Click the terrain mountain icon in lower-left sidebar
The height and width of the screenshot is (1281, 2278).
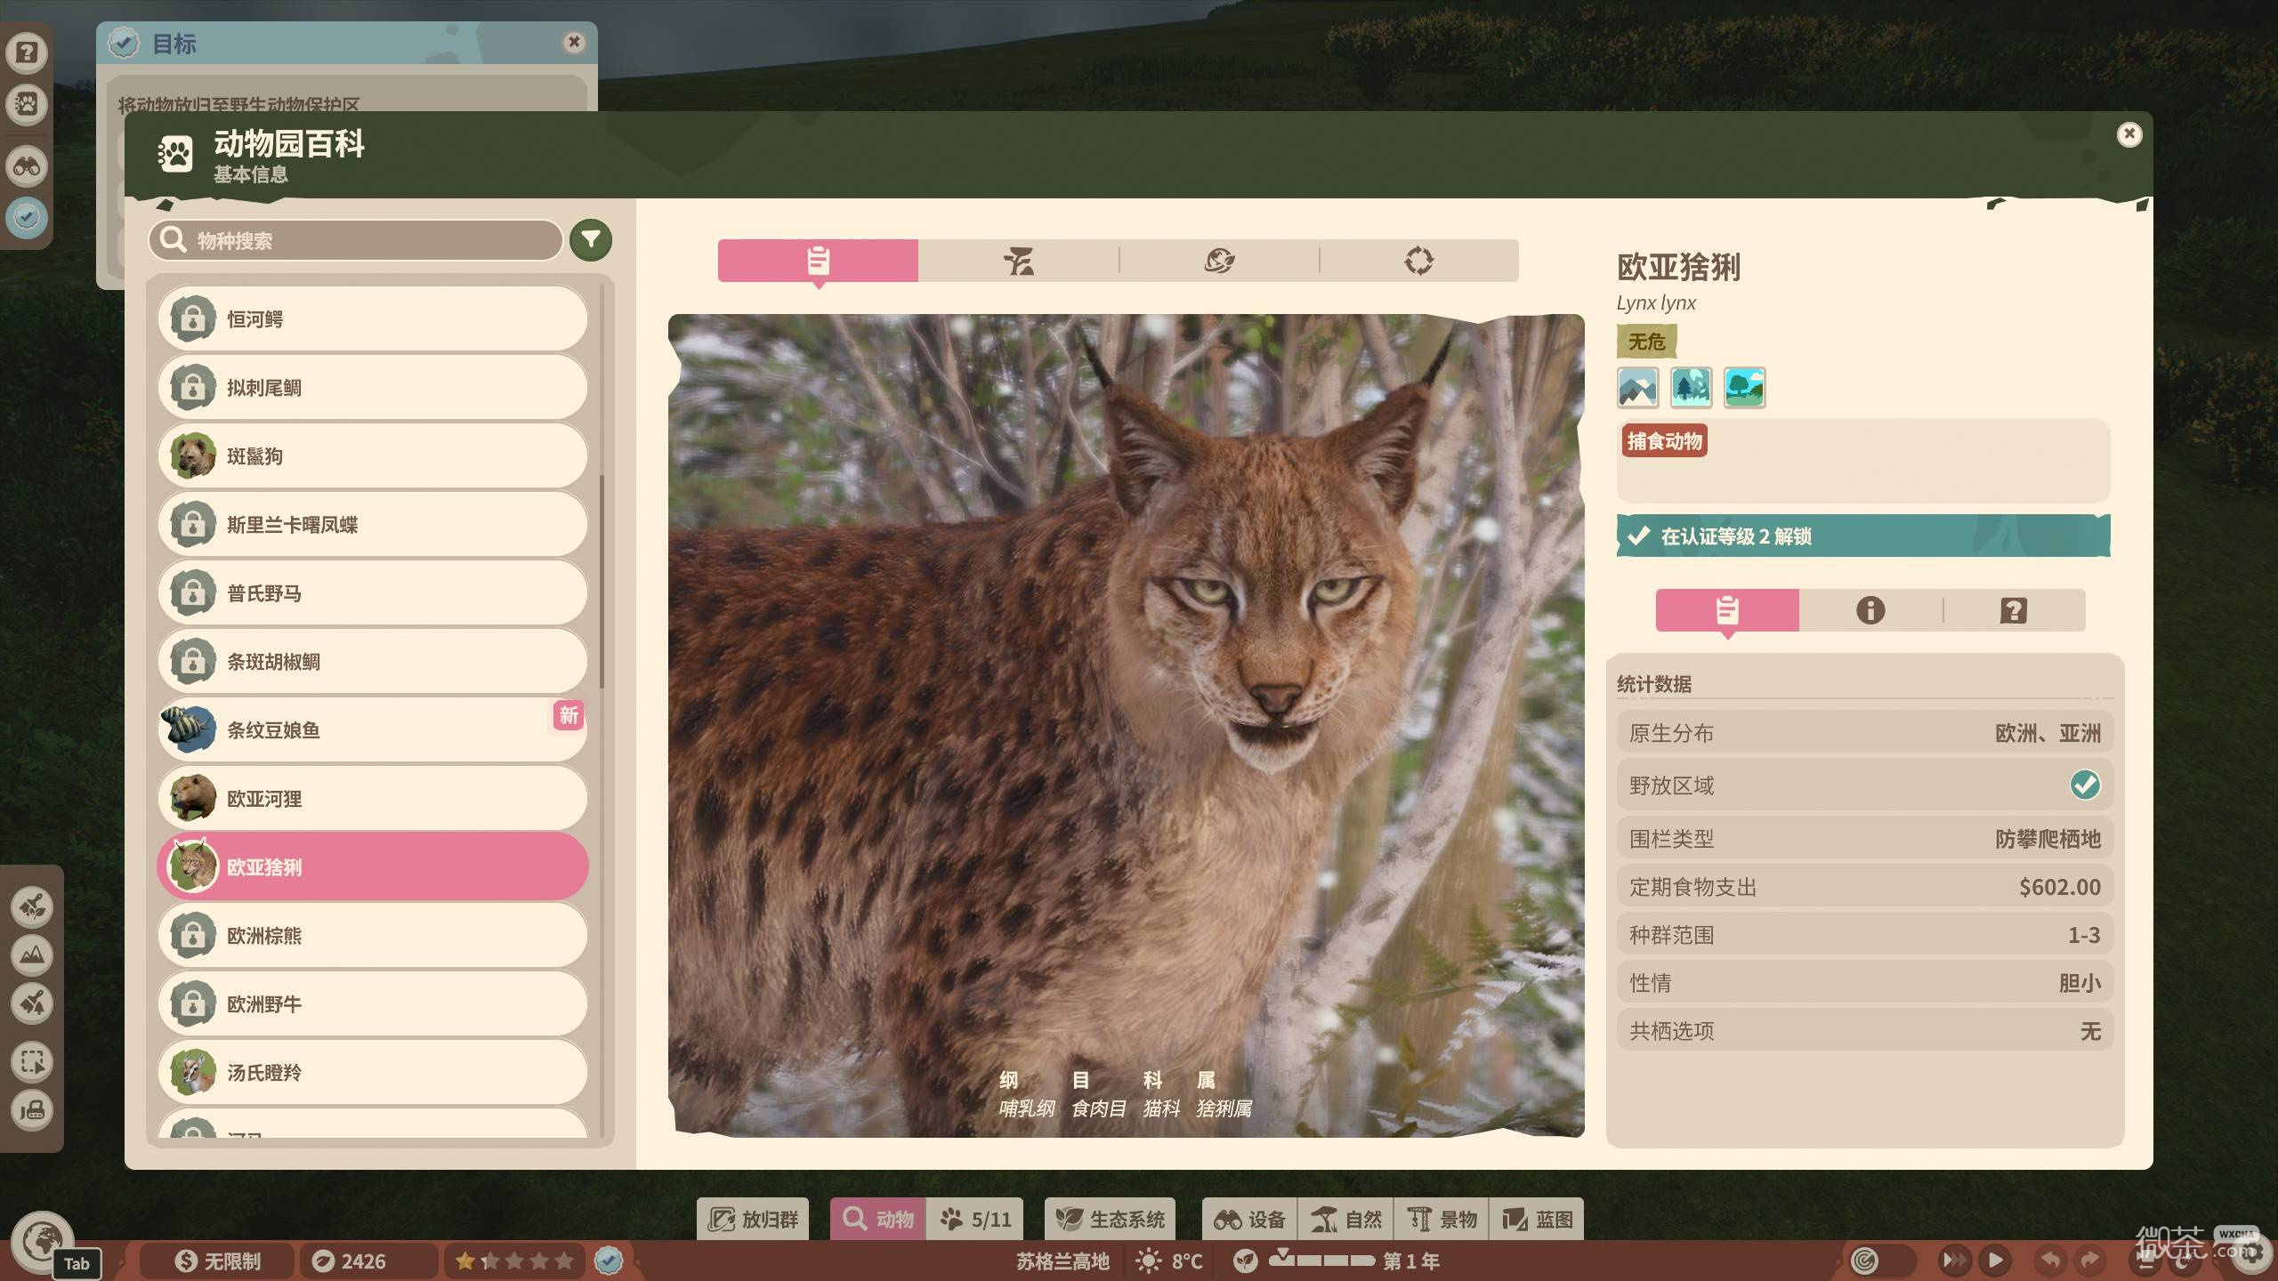(x=32, y=955)
